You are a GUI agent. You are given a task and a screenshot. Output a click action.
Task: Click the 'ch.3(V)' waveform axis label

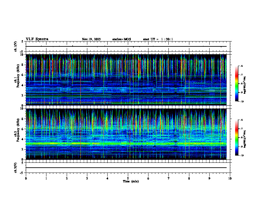click(x=15, y=168)
